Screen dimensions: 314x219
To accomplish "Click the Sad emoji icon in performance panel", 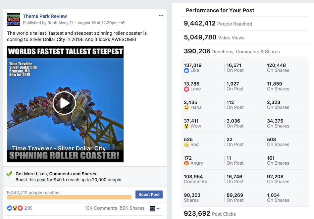I will (186, 145).
